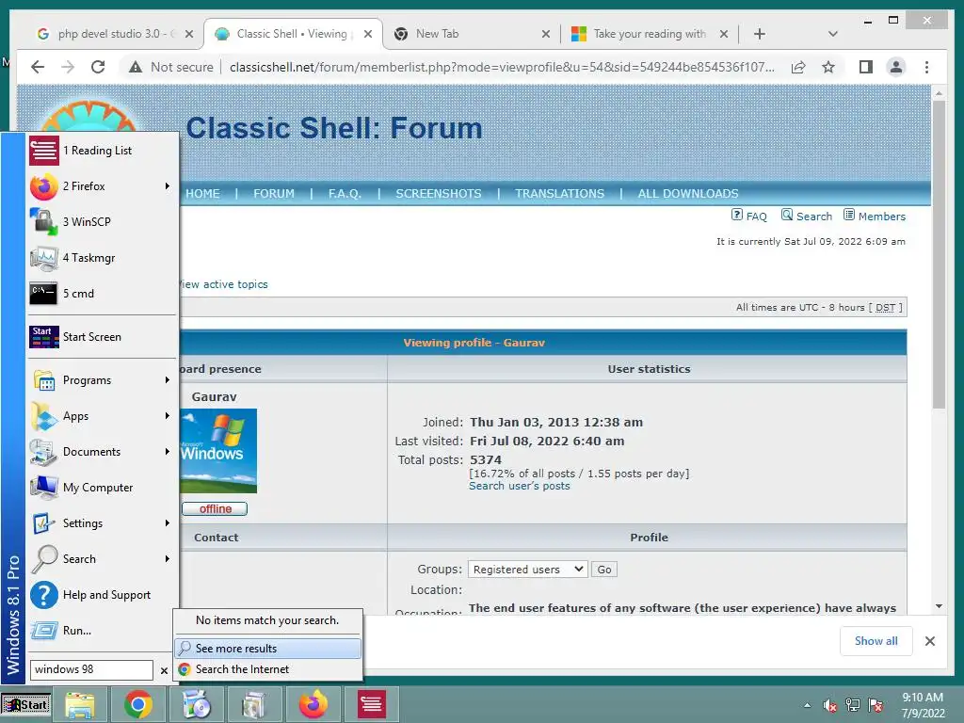Switch to the New Tab tab

[x=473, y=34]
